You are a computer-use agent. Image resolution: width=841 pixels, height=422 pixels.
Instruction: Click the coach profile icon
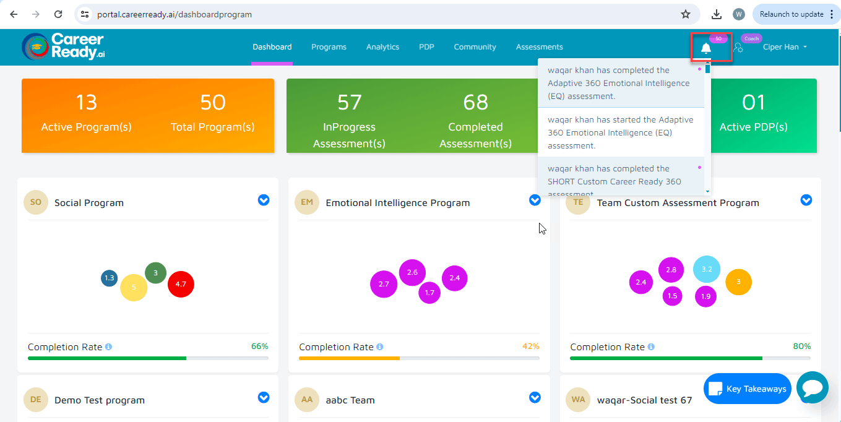tap(738, 48)
